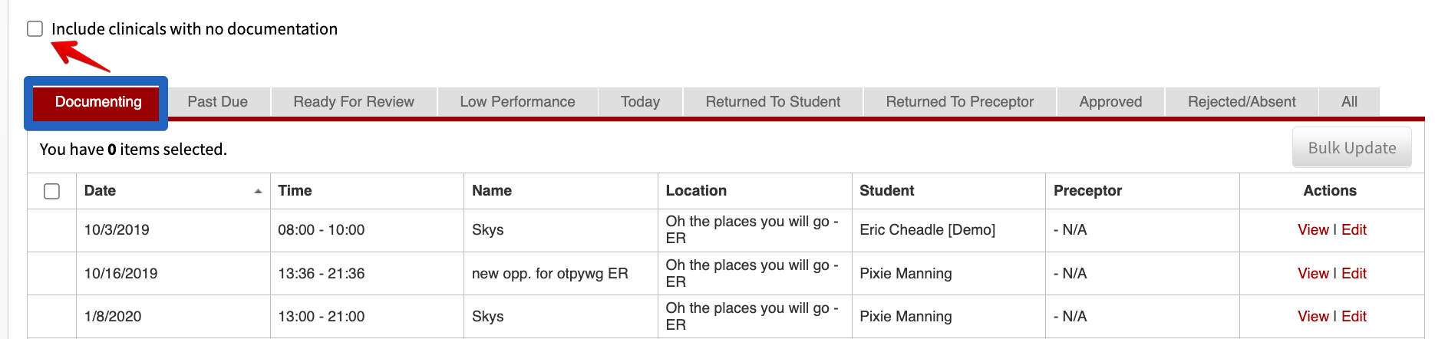
Task: Show the Approved tab
Action: [1110, 102]
